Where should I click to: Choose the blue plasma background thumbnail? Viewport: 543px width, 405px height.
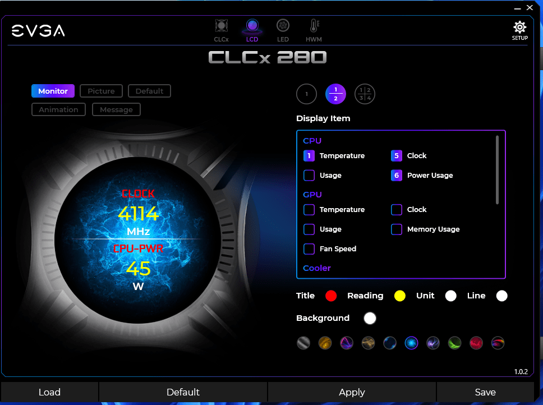pyautogui.click(x=411, y=343)
